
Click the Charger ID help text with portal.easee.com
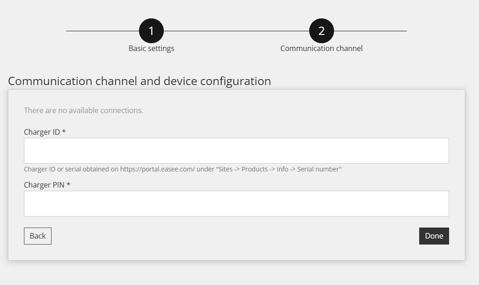click(183, 169)
